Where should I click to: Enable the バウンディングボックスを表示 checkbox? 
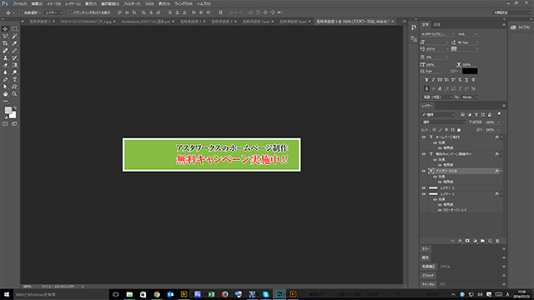(x=70, y=12)
